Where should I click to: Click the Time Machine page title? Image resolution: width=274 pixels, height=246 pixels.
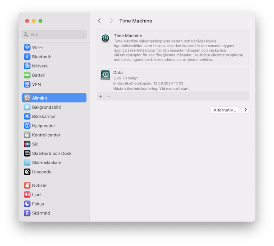[x=136, y=21]
